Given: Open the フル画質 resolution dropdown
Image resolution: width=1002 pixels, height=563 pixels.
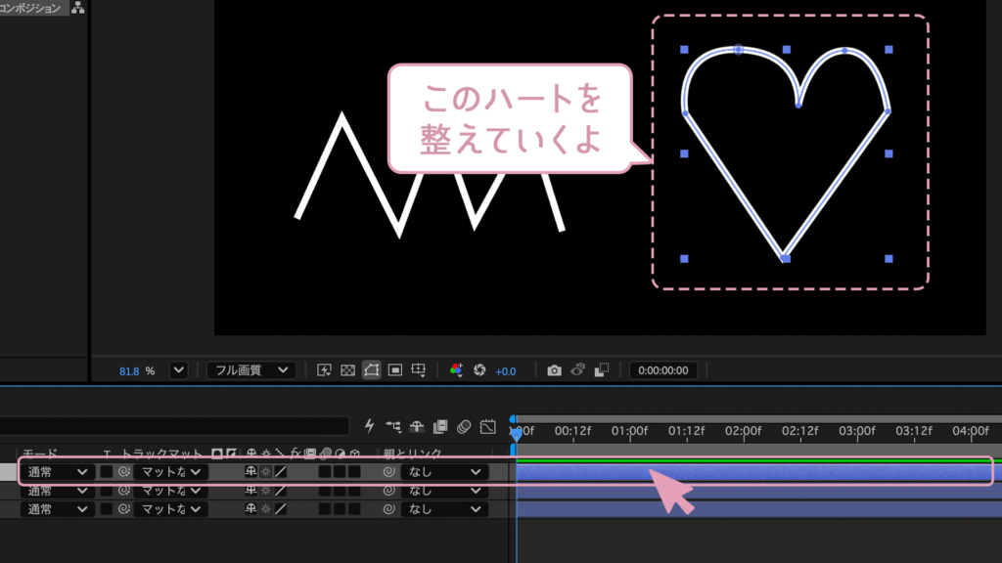Looking at the screenshot, I should click(251, 370).
